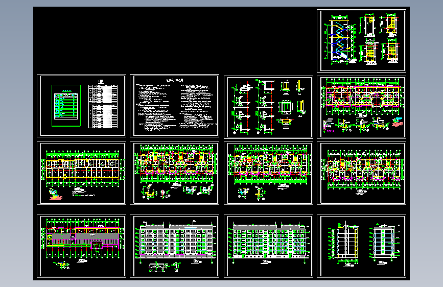This screenshot has height=287, width=443.
Task: Select the roof plan sheet with gray hatching
Action: click(81, 246)
